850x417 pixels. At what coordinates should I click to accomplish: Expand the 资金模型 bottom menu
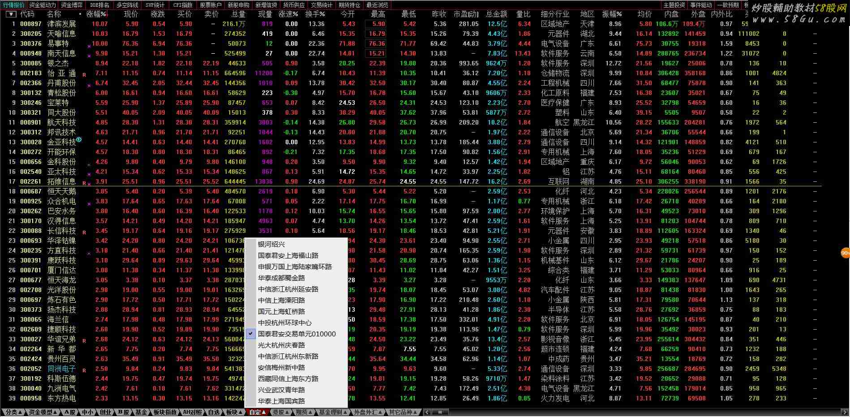click(43, 412)
